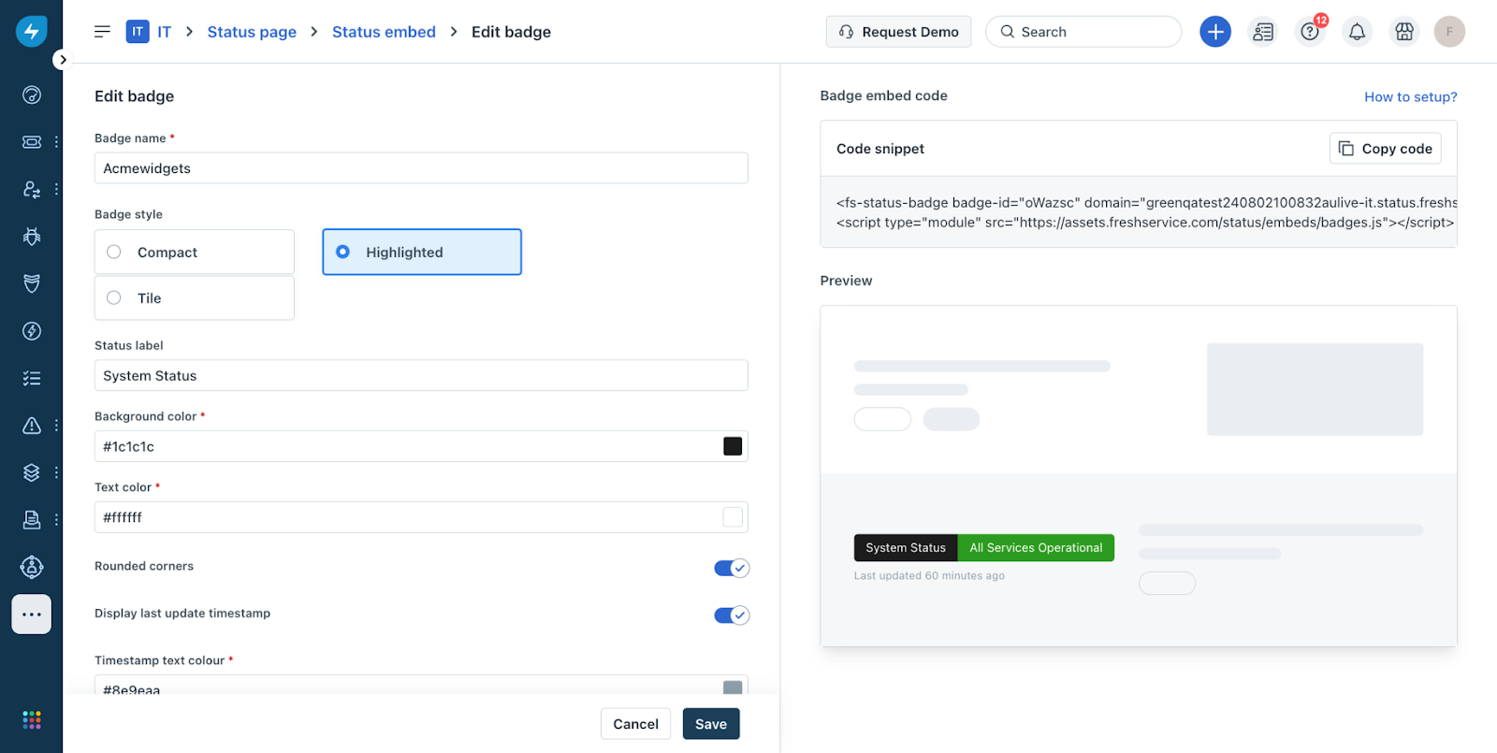Click the System Status badge preview
The image size is (1497, 753).
pos(906,547)
